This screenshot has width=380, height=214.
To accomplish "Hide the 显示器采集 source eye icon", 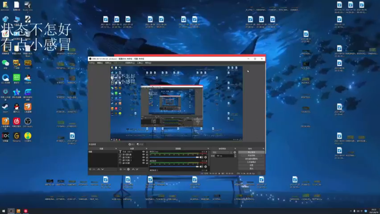I will coord(143,155).
